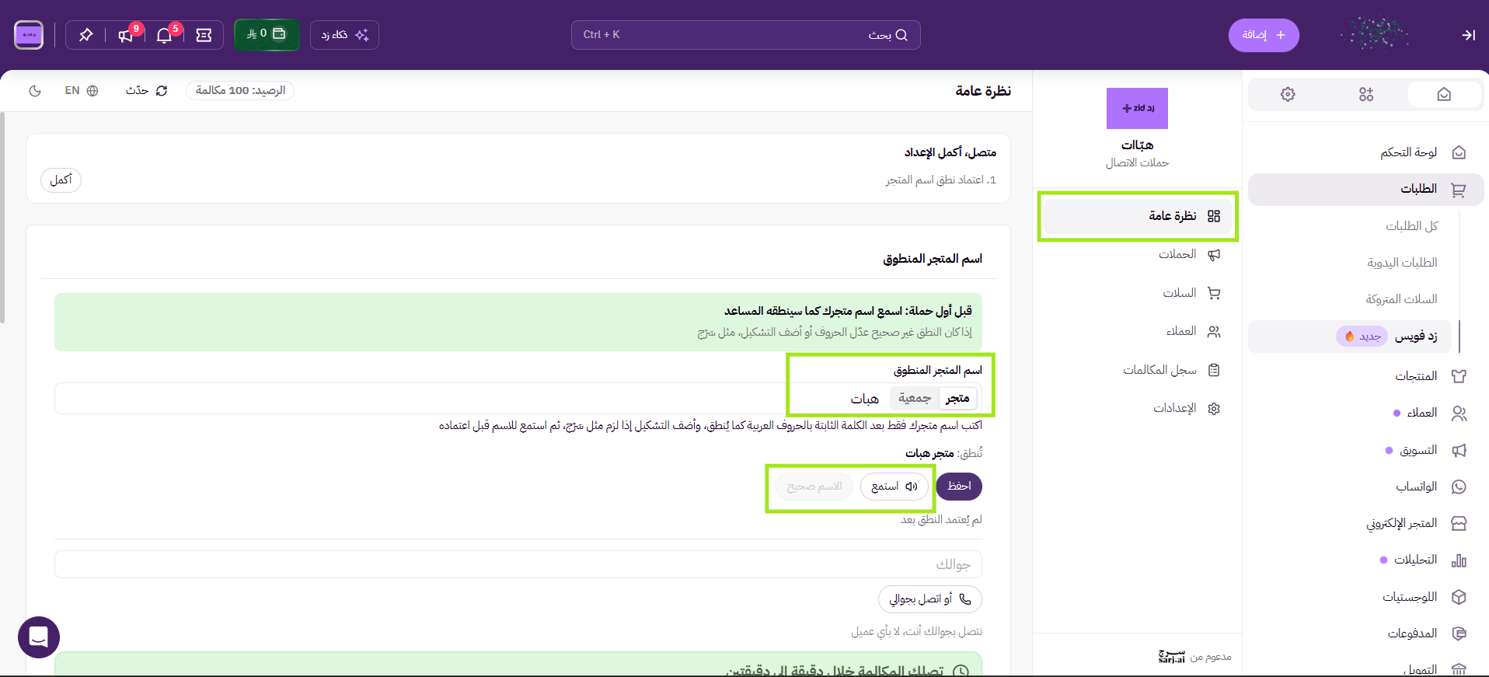This screenshot has height=677, width=1489.
Task: Click the جوالك phone number field
Action: click(518, 564)
